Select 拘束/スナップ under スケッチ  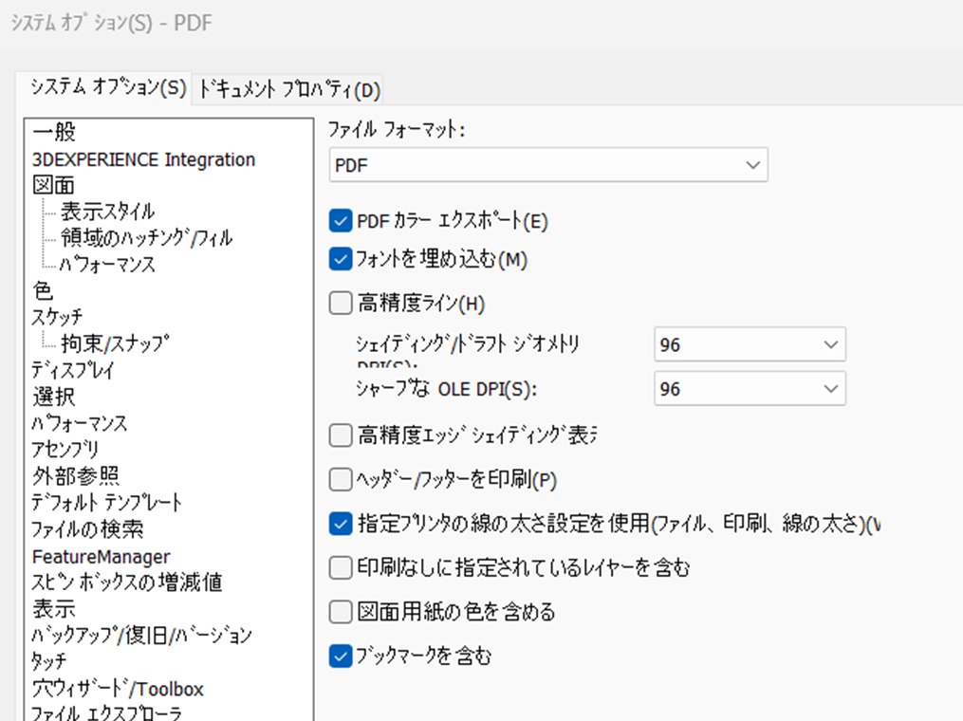[x=114, y=343]
